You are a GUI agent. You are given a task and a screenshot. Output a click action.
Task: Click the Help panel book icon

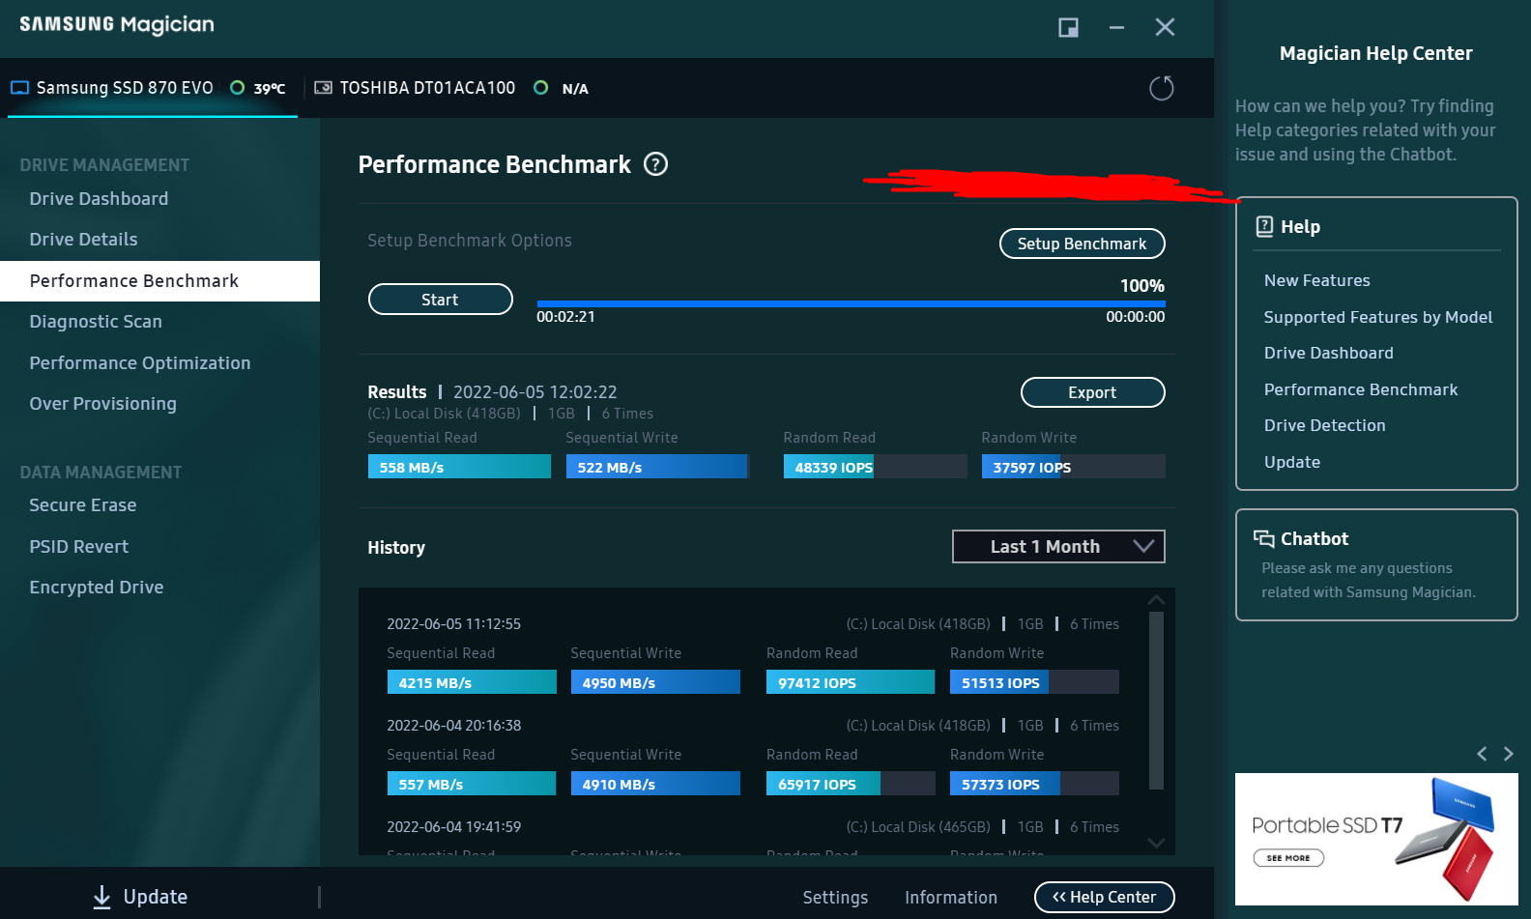coord(1264,226)
